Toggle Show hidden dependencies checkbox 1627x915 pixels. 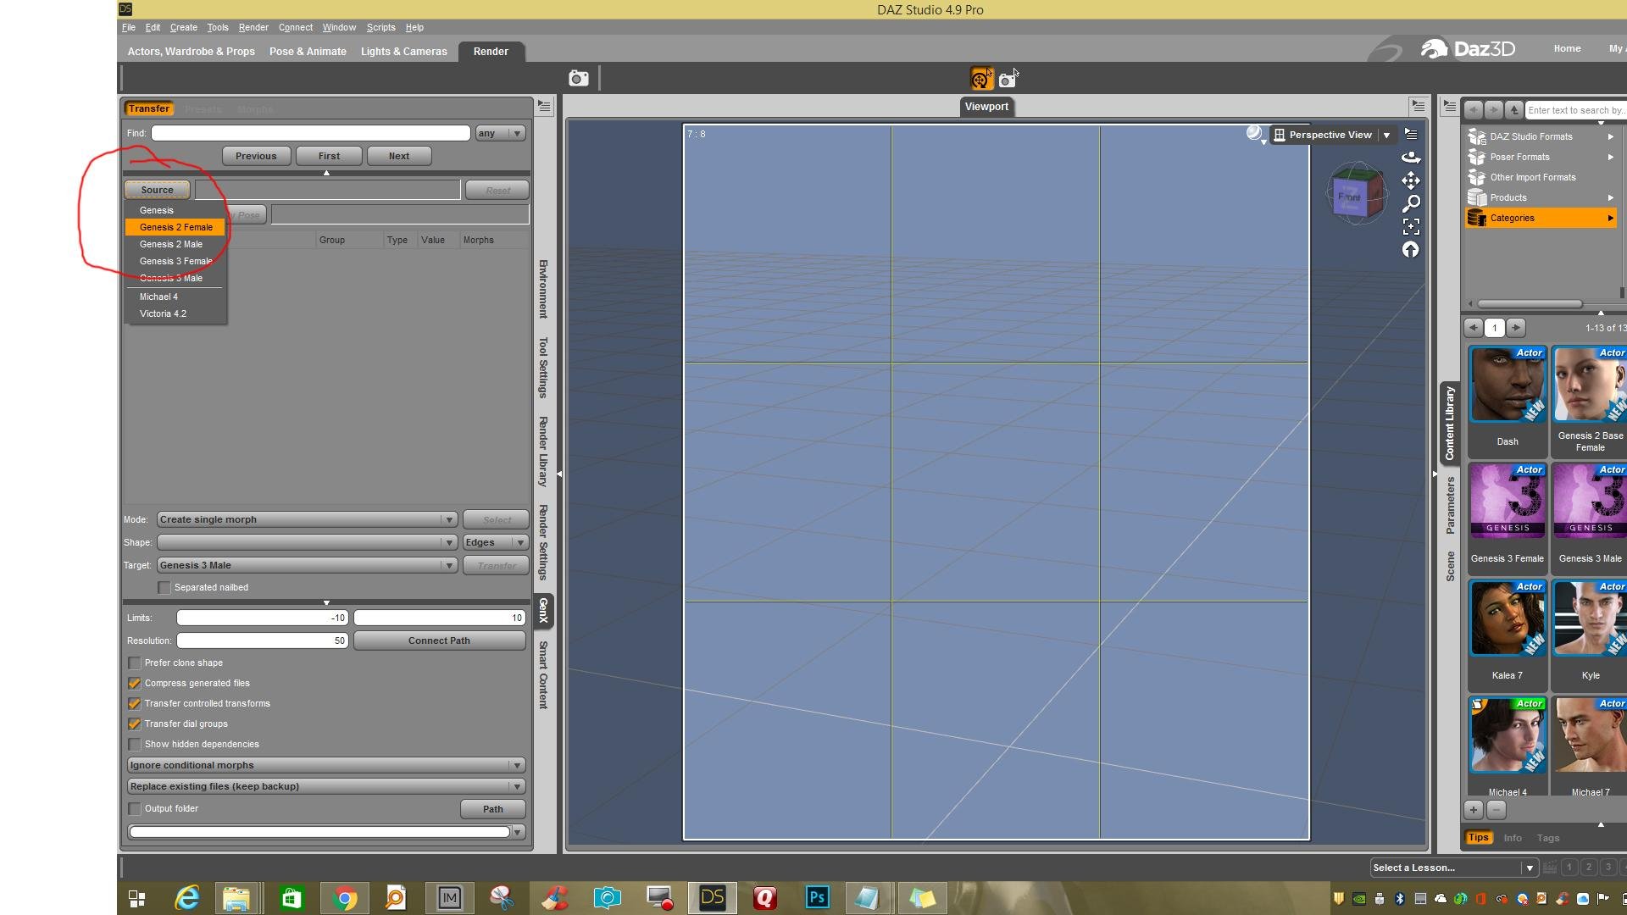click(x=135, y=744)
